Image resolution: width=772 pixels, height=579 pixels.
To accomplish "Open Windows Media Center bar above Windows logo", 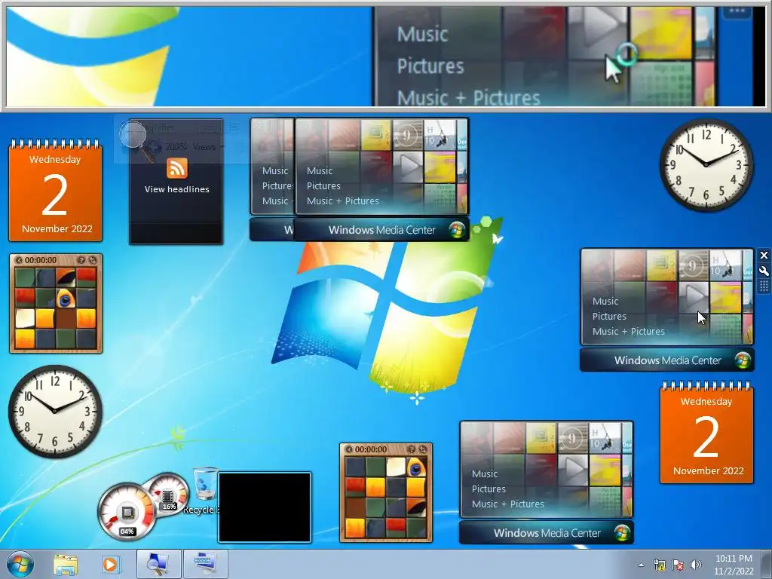I will click(381, 230).
